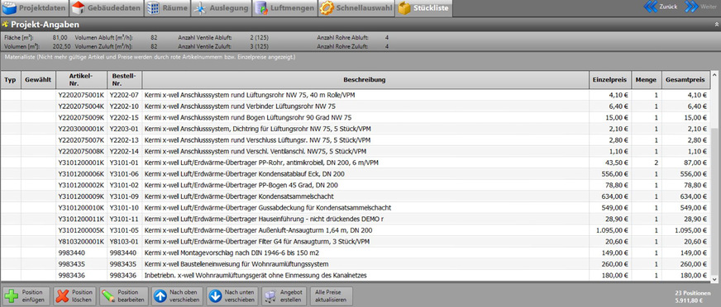Click the pencil Position bearbeiten icon

point(108,295)
